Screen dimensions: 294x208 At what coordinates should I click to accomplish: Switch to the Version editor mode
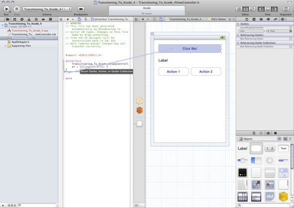pyautogui.click(x=252, y=9)
